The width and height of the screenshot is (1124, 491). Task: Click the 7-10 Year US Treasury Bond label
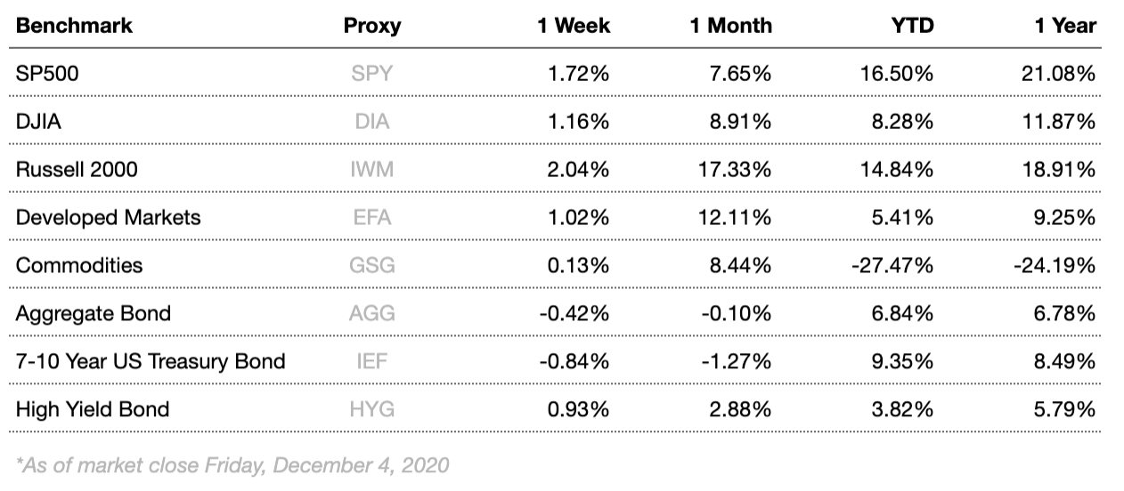(151, 362)
